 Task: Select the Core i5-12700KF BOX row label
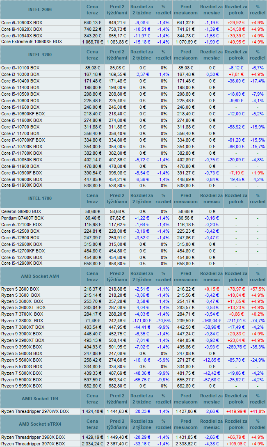23,251
